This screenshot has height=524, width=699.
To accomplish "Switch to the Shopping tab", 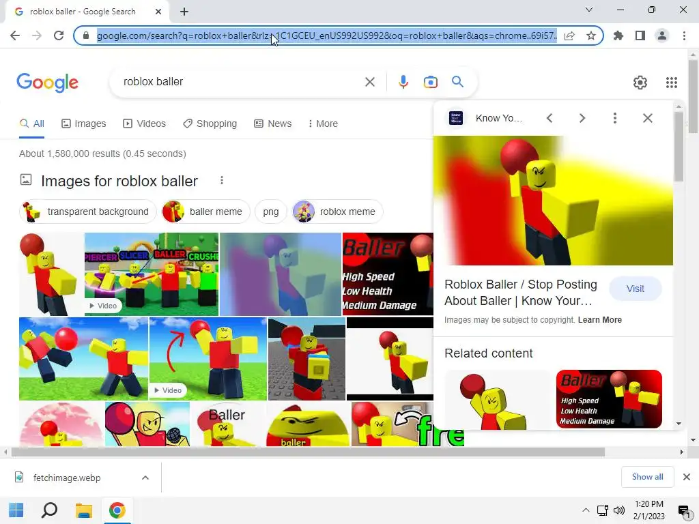I will pyautogui.click(x=210, y=123).
